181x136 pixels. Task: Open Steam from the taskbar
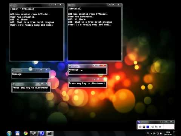click(34, 133)
